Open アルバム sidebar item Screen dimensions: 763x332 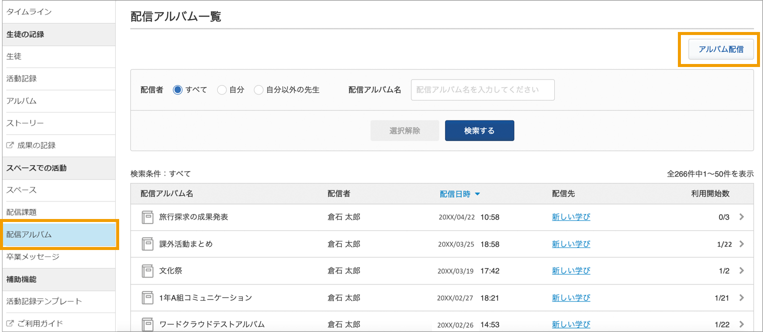[x=58, y=101]
